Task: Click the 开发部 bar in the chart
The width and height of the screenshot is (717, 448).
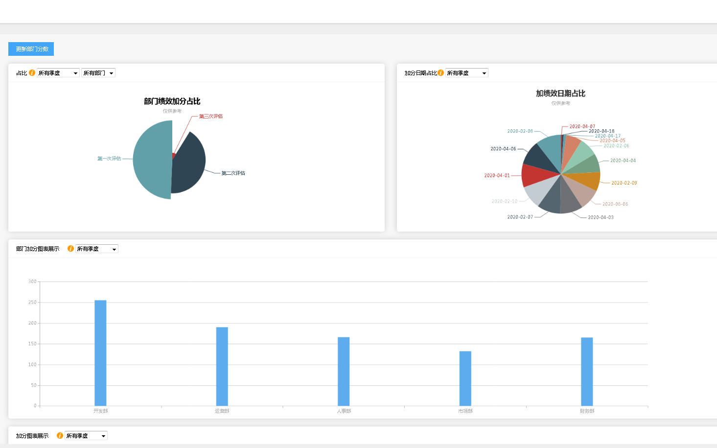Action: click(100, 353)
